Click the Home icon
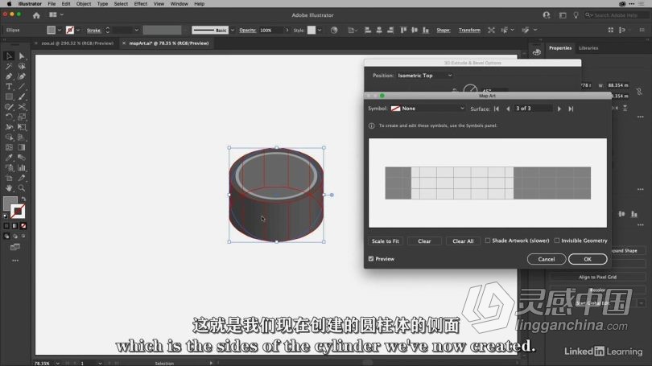 point(36,15)
